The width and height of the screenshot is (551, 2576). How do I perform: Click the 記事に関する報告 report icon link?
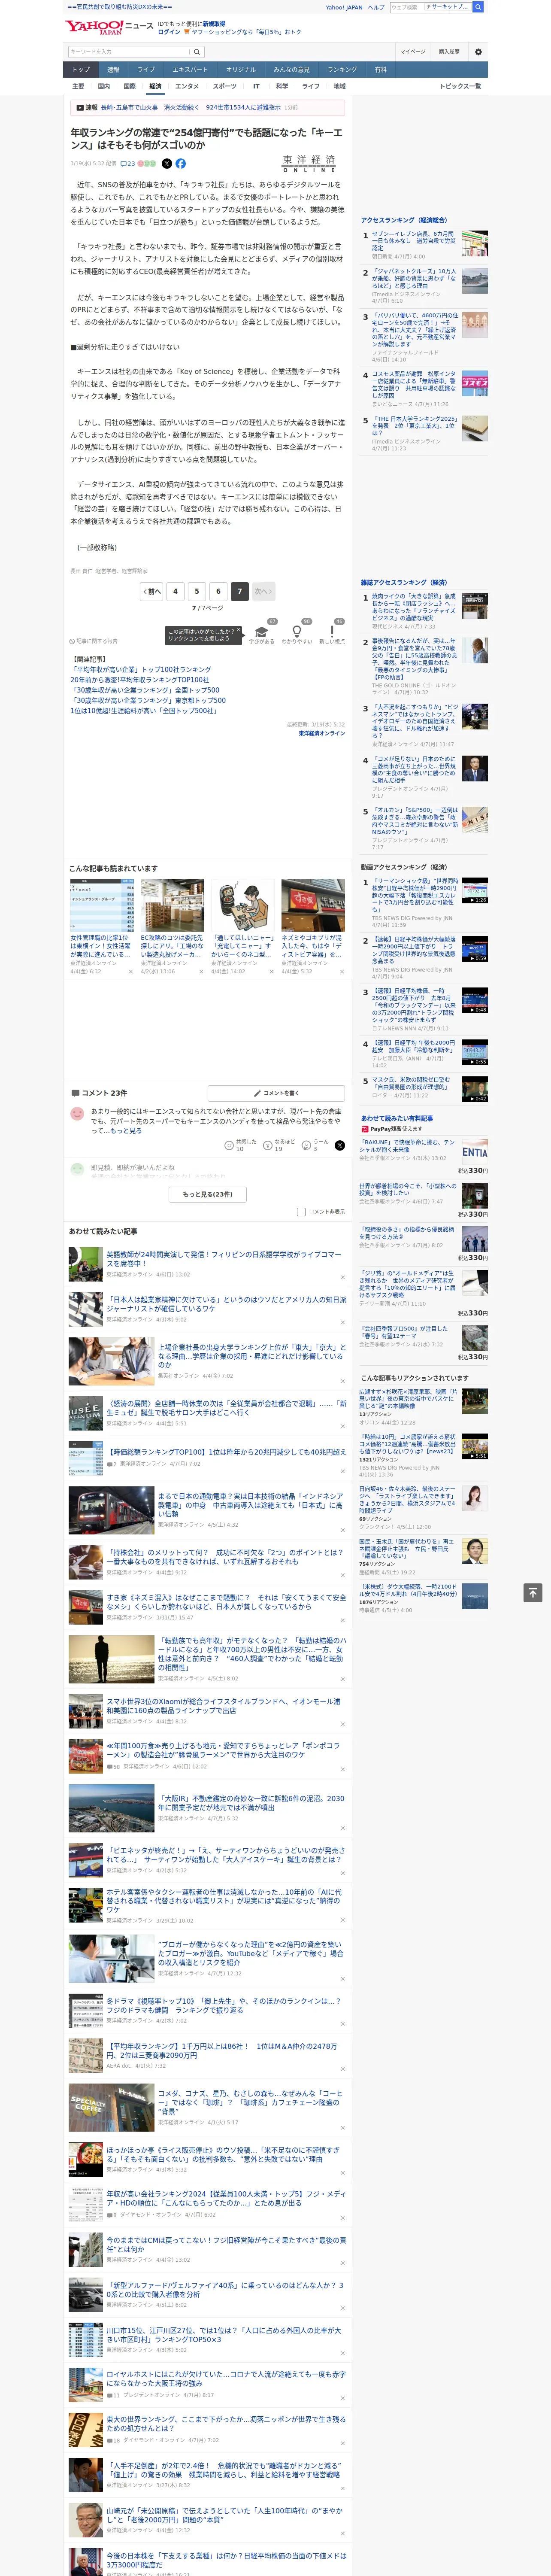(x=93, y=641)
